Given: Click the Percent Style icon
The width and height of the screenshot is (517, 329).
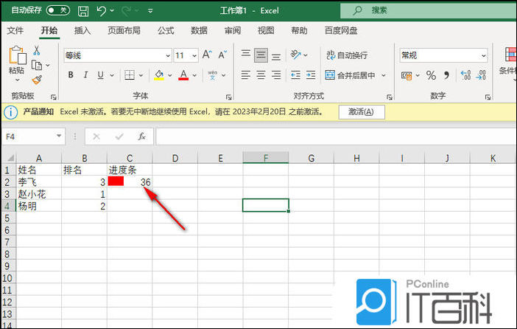Looking at the screenshot, I should (x=431, y=75).
